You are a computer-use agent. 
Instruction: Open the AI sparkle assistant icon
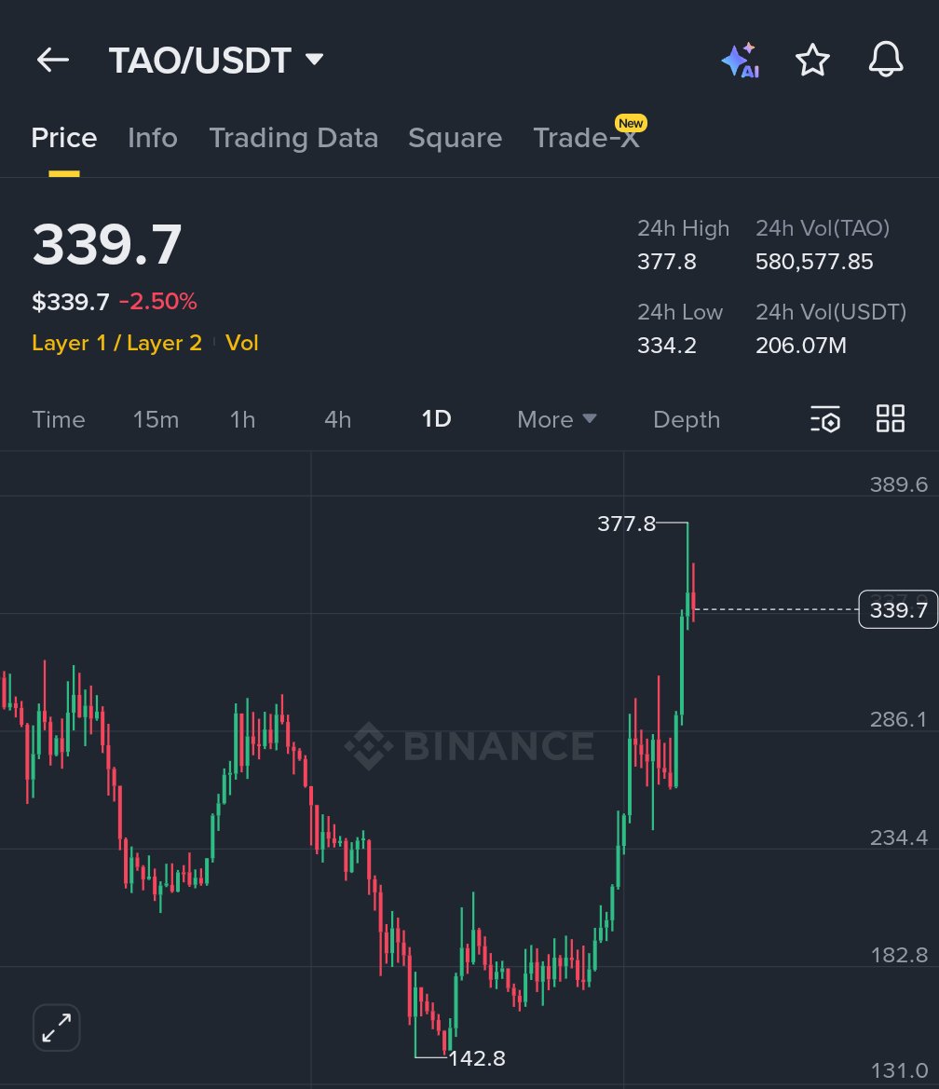pyautogui.click(x=741, y=61)
